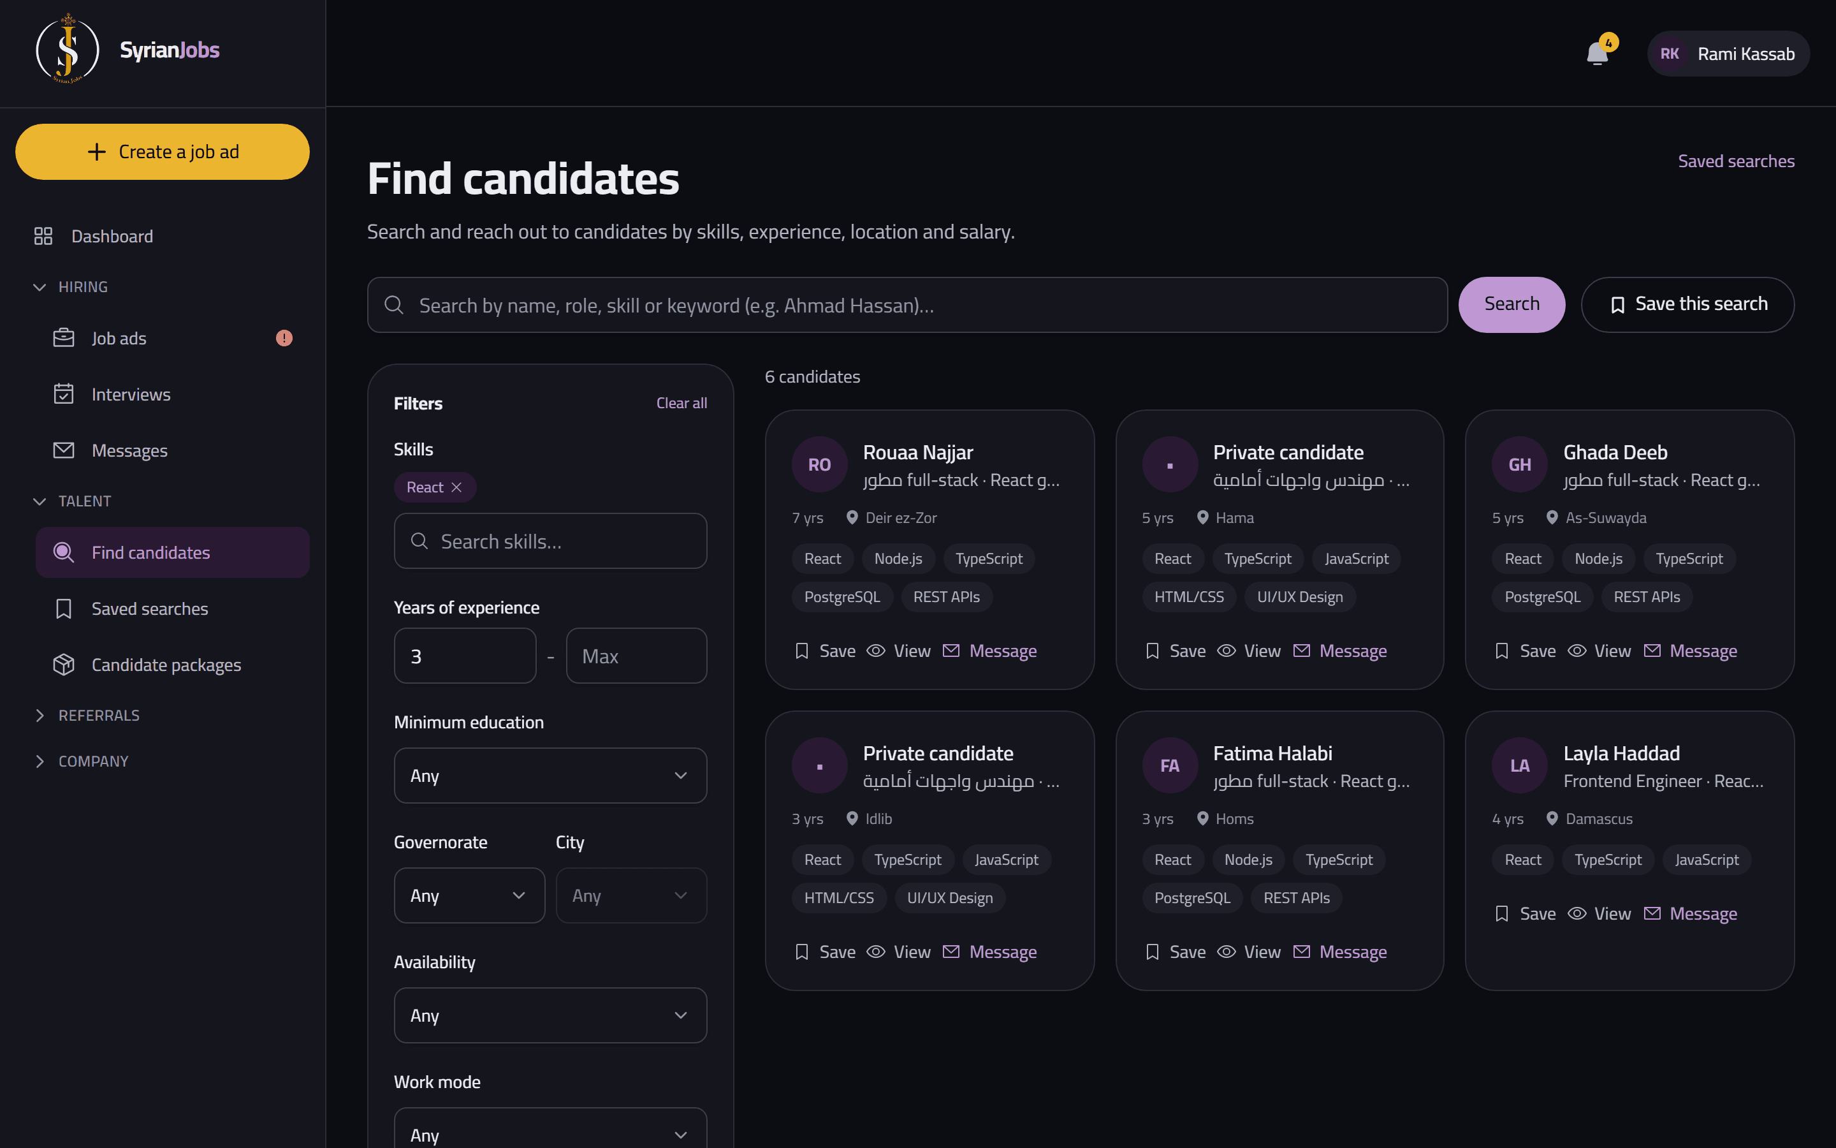Click Rouaa Najjar's RO avatar
This screenshot has height=1148, width=1836.
[819, 464]
